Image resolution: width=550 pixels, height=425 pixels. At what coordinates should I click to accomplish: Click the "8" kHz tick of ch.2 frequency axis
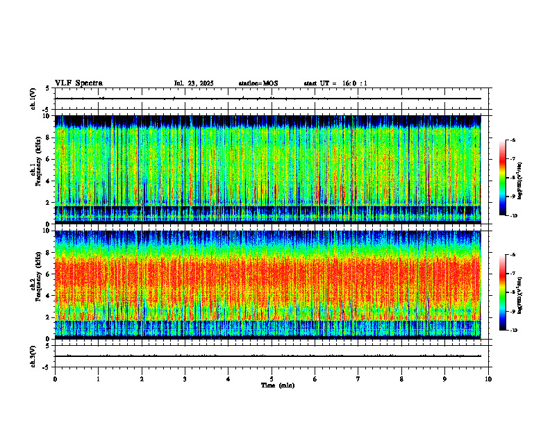(49, 253)
